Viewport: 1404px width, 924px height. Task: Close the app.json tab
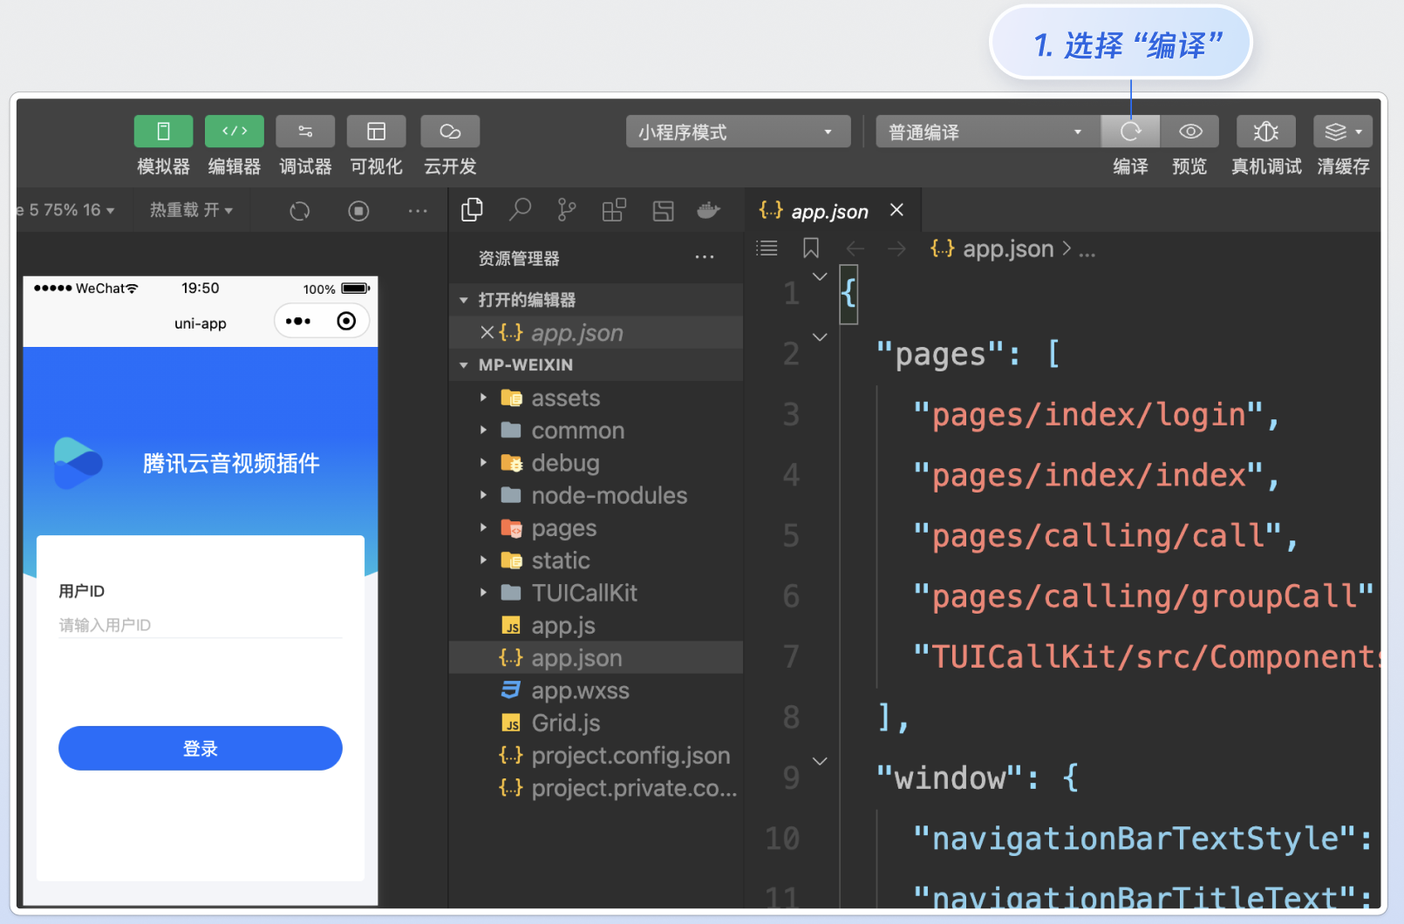tap(896, 210)
